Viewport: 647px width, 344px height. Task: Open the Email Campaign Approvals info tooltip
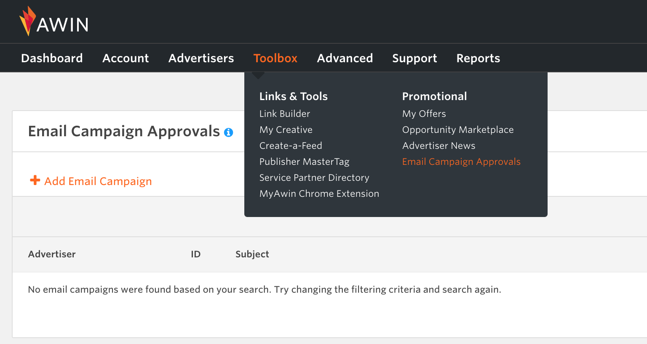pos(229,132)
